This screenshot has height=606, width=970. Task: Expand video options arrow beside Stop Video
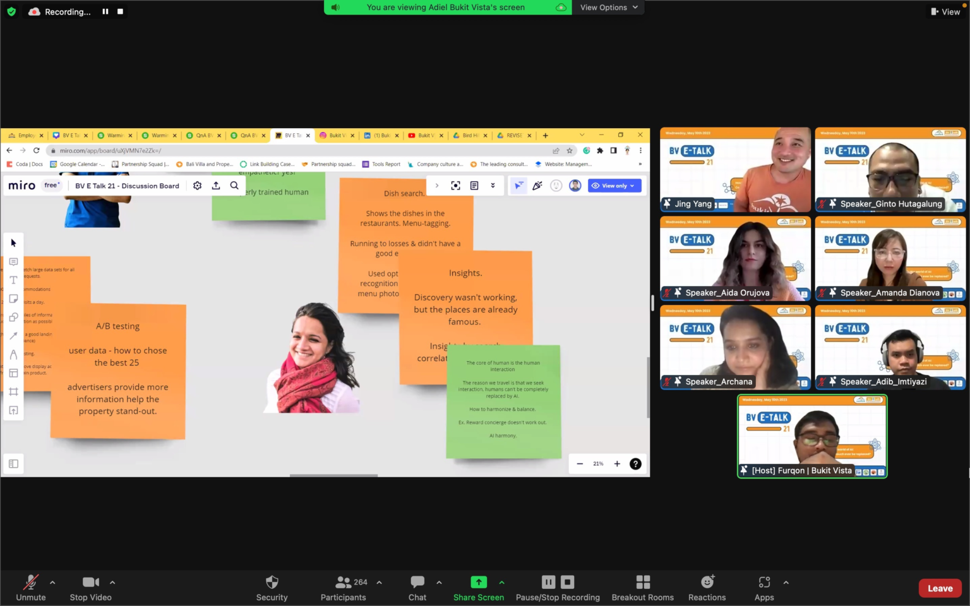pos(112,582)
